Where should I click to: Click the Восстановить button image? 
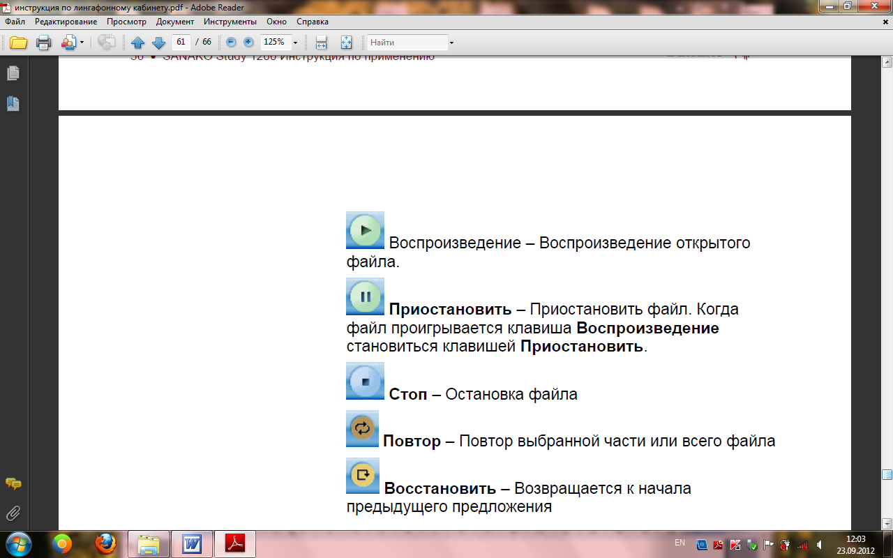tap(363, 476)
